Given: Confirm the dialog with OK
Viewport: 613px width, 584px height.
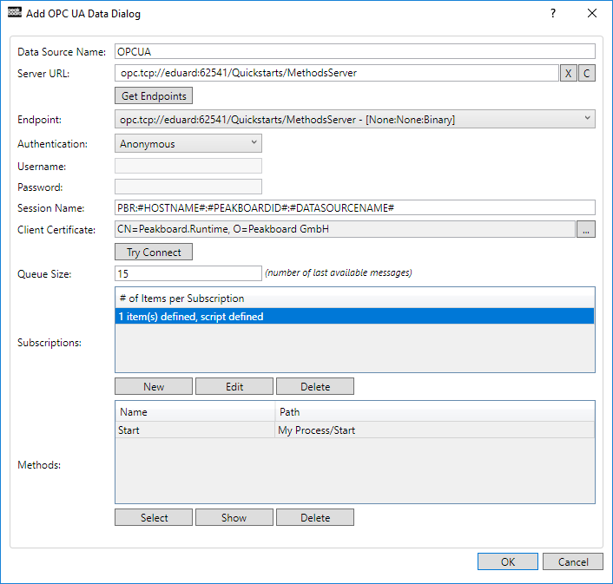Looking at the screenshot, I should click(x=508, y=561).
